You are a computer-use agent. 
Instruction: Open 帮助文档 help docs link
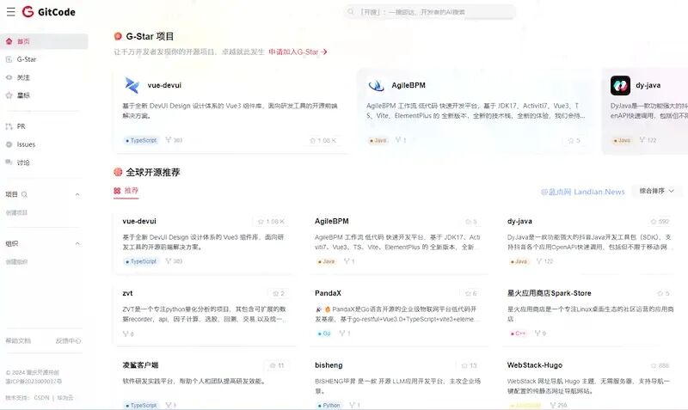tap(18, 340)
